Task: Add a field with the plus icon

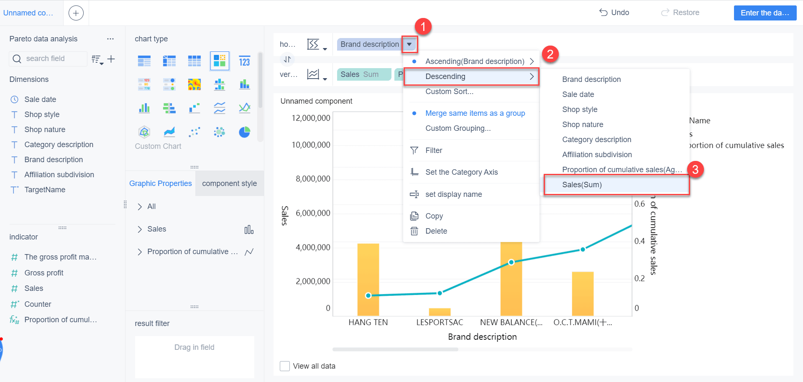Action: tap(111, 59)
